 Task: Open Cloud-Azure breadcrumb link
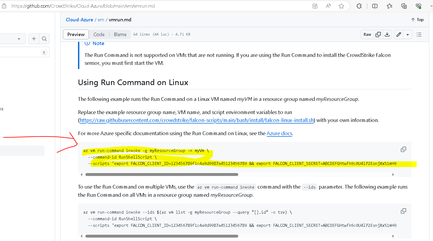tap(79, 20)
